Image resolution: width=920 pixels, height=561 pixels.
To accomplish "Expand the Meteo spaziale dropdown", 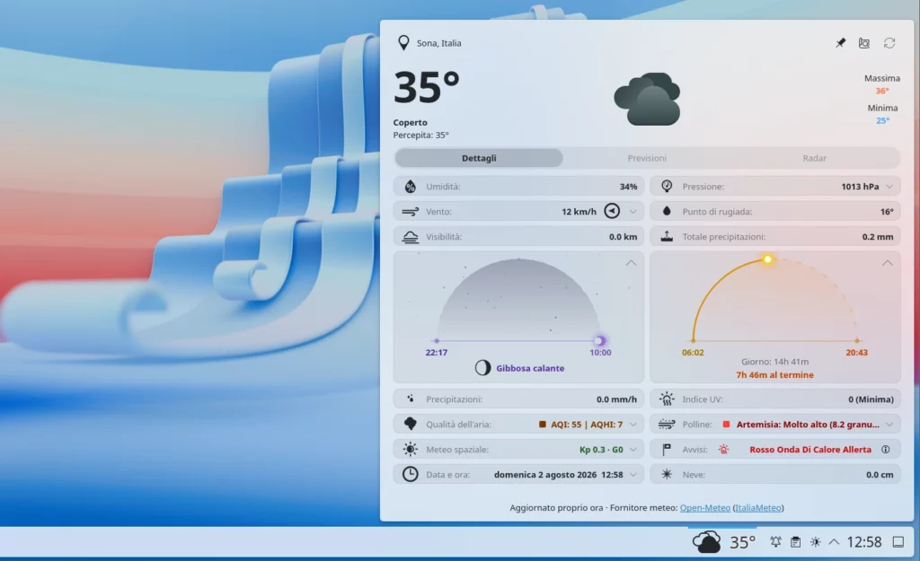I will (633, 450).
